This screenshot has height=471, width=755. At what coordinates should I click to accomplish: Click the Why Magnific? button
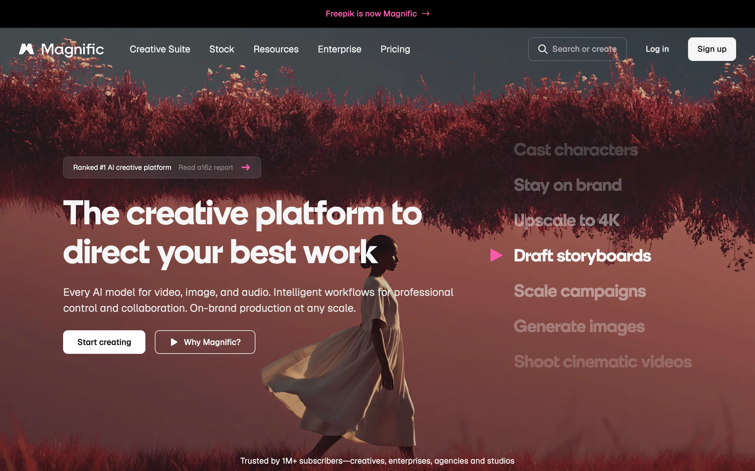click(x=205, y=342)
